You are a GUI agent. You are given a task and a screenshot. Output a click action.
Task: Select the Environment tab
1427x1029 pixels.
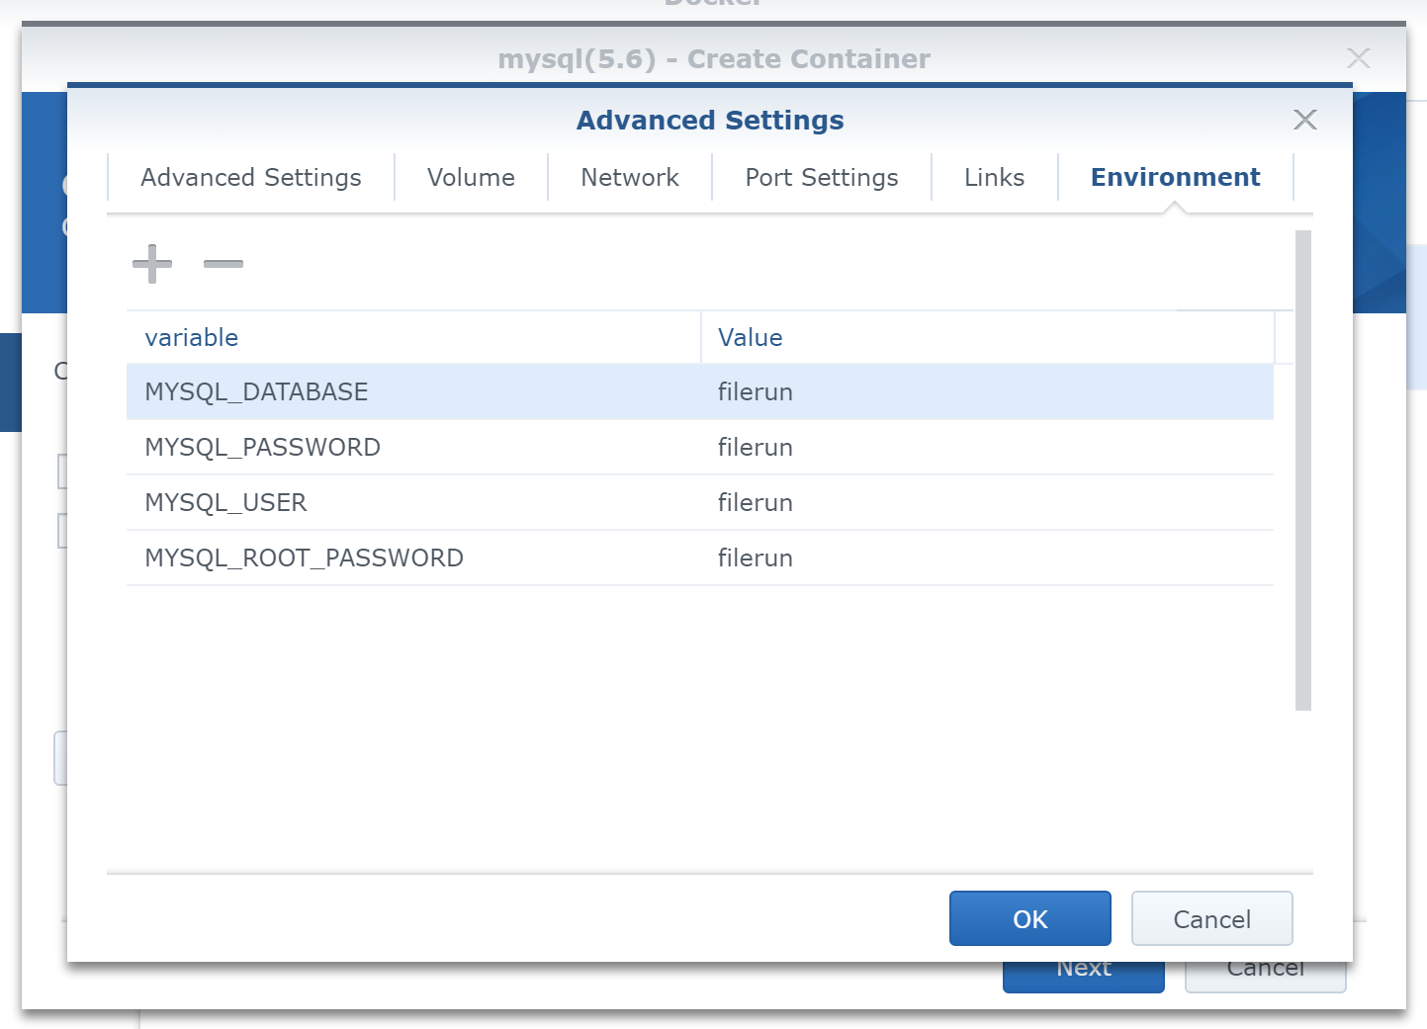tap(1175, 178)
